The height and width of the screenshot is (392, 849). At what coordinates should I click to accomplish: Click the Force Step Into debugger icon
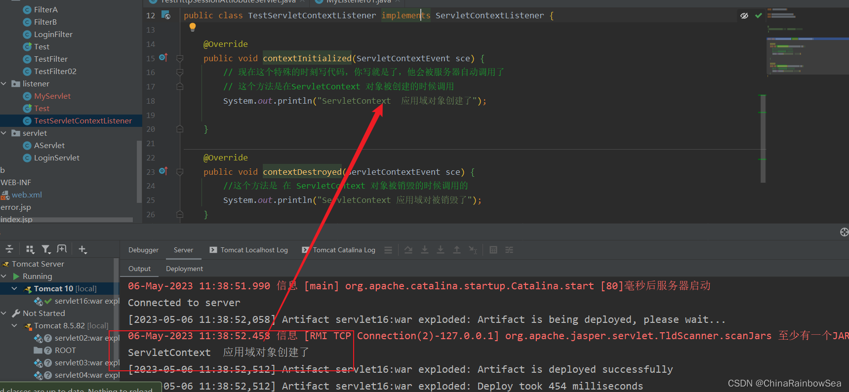tap(441, 250)
